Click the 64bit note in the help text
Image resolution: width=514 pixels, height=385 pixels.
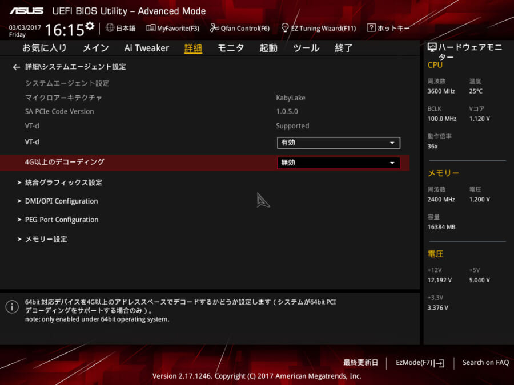pyautogui.click(x=97, y=319)
